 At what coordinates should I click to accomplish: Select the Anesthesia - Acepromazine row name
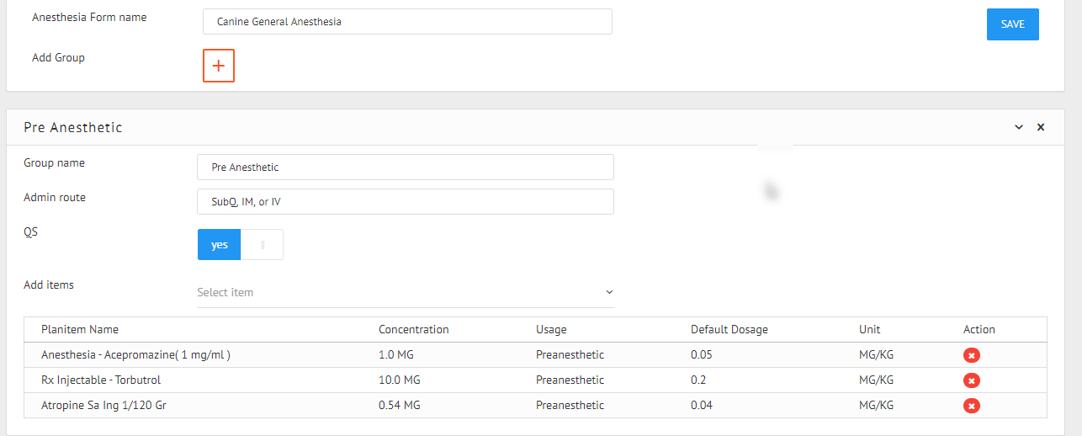coord(135,355)
